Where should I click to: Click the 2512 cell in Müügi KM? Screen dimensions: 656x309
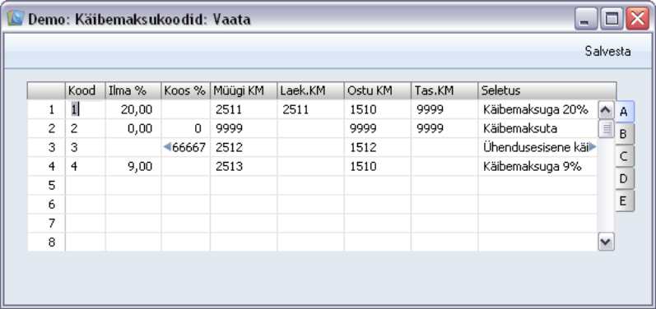click(244, 147)
